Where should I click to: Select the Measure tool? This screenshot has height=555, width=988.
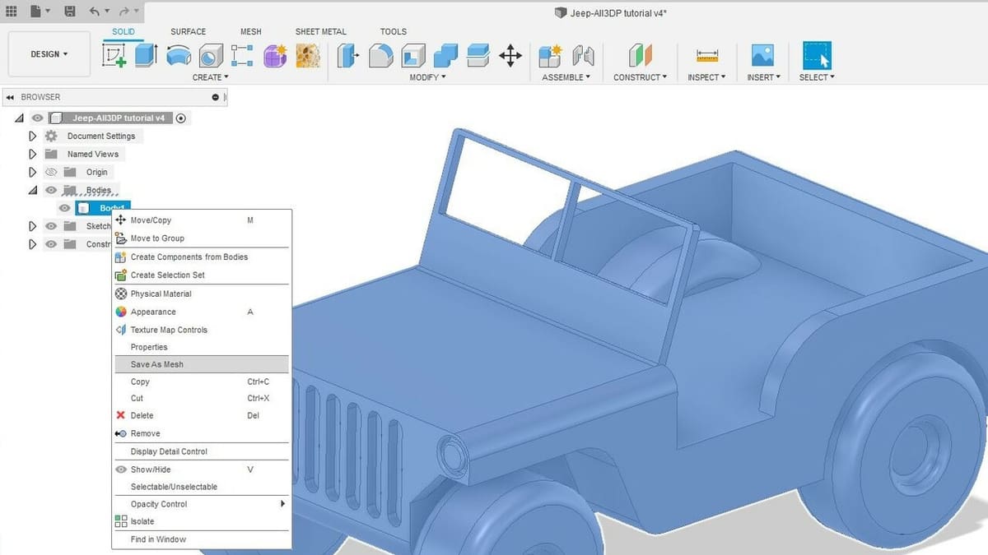tap(707, 56)
